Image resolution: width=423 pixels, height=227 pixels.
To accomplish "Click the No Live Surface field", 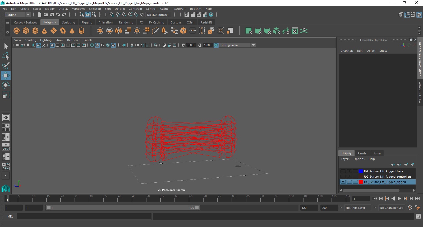I will [x=159, y=15].
